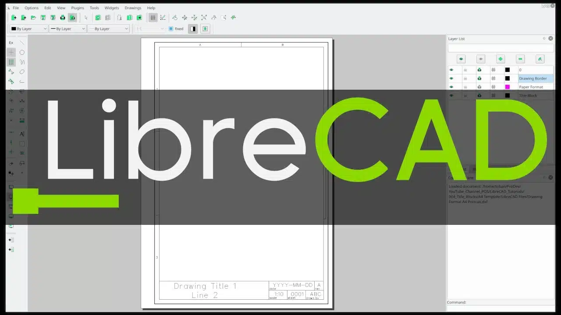
Task: Create a new drawing with the New Document icon
Action: click(x=13, y=17)
